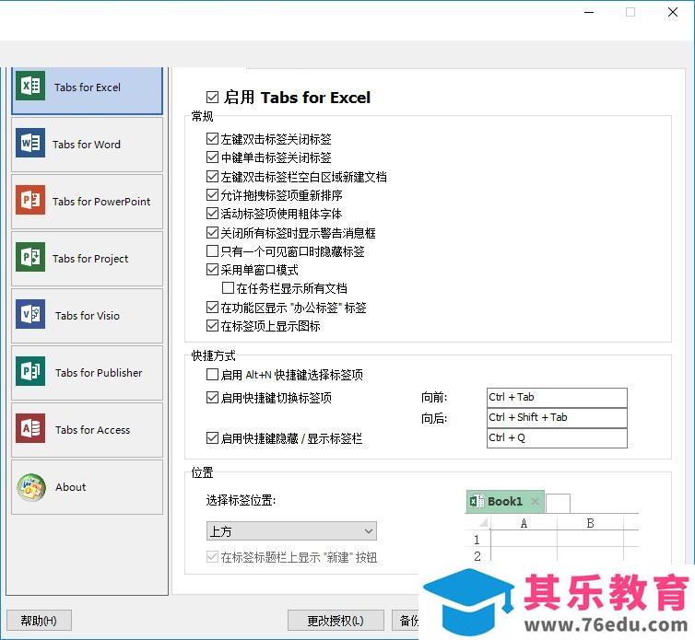Choose the Project icon in the sidebar
The height and width of the screenshot is (640, 695).
[x=30, y=257]
